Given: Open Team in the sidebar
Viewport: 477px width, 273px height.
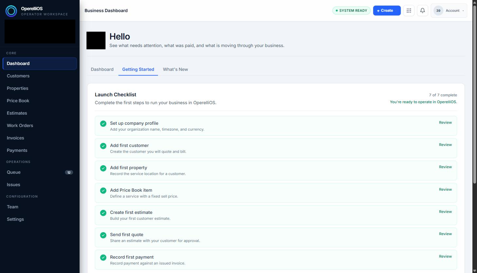Looking at the screenshot, I should tap(40, 207).
